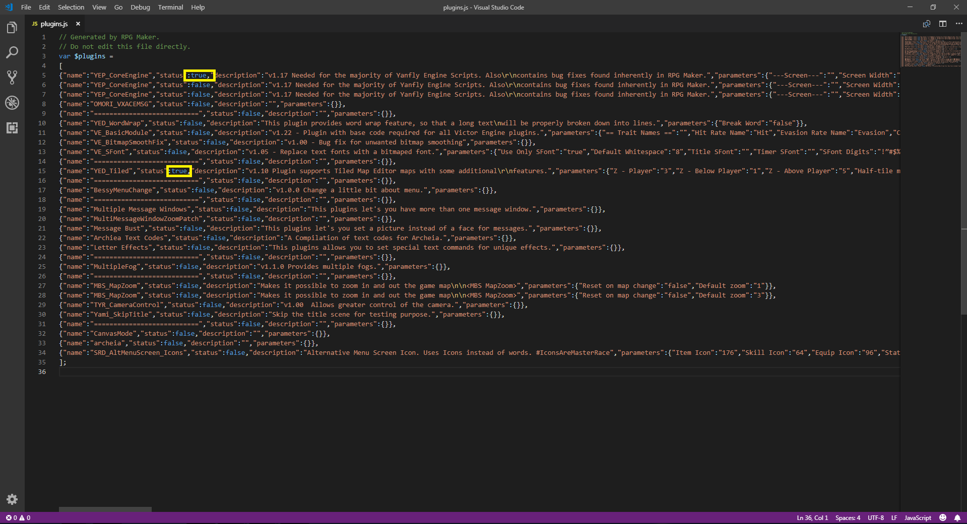The width and height of the screenshot is (967, 524).
Task: Open the Extensions view
Action: point(12,128)
